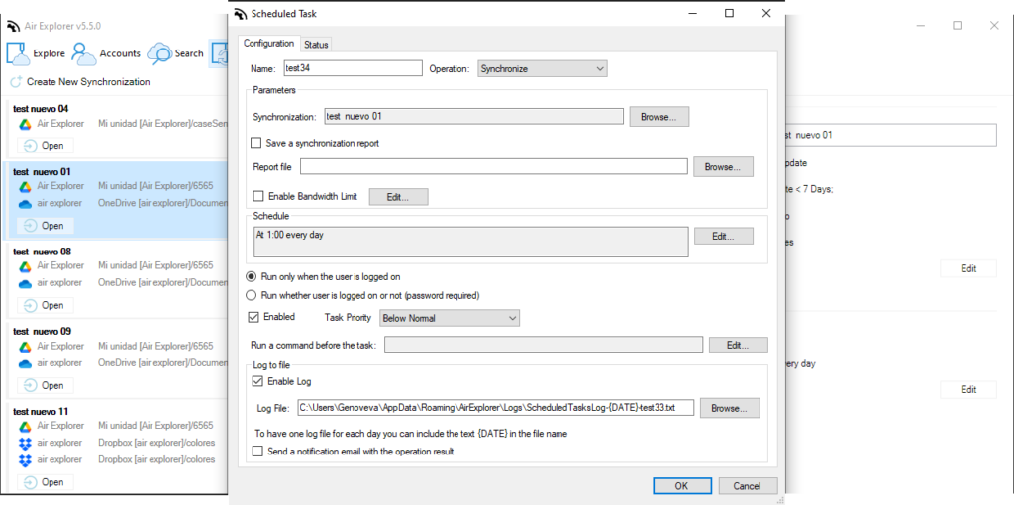
Task: Click the Air Explorer v5.5.0 title bar icon
Action: [13, 26]
